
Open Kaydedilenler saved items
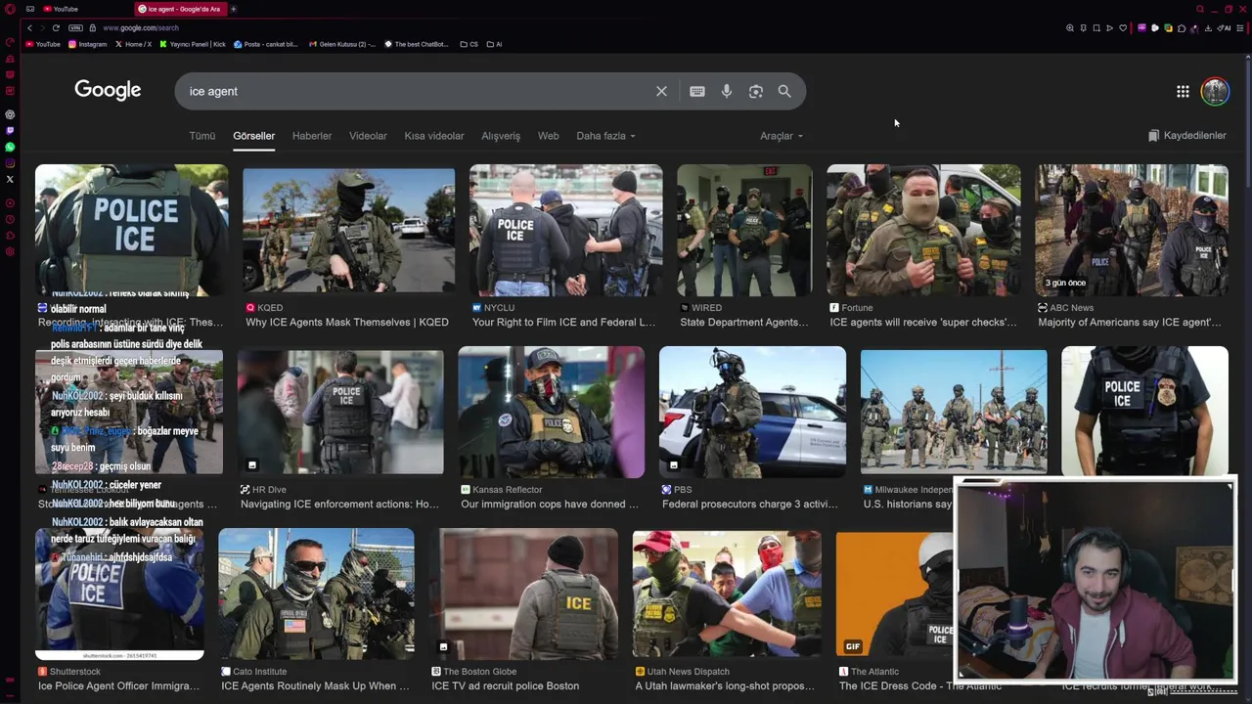pyautogui.click(x=1187, y=135)
